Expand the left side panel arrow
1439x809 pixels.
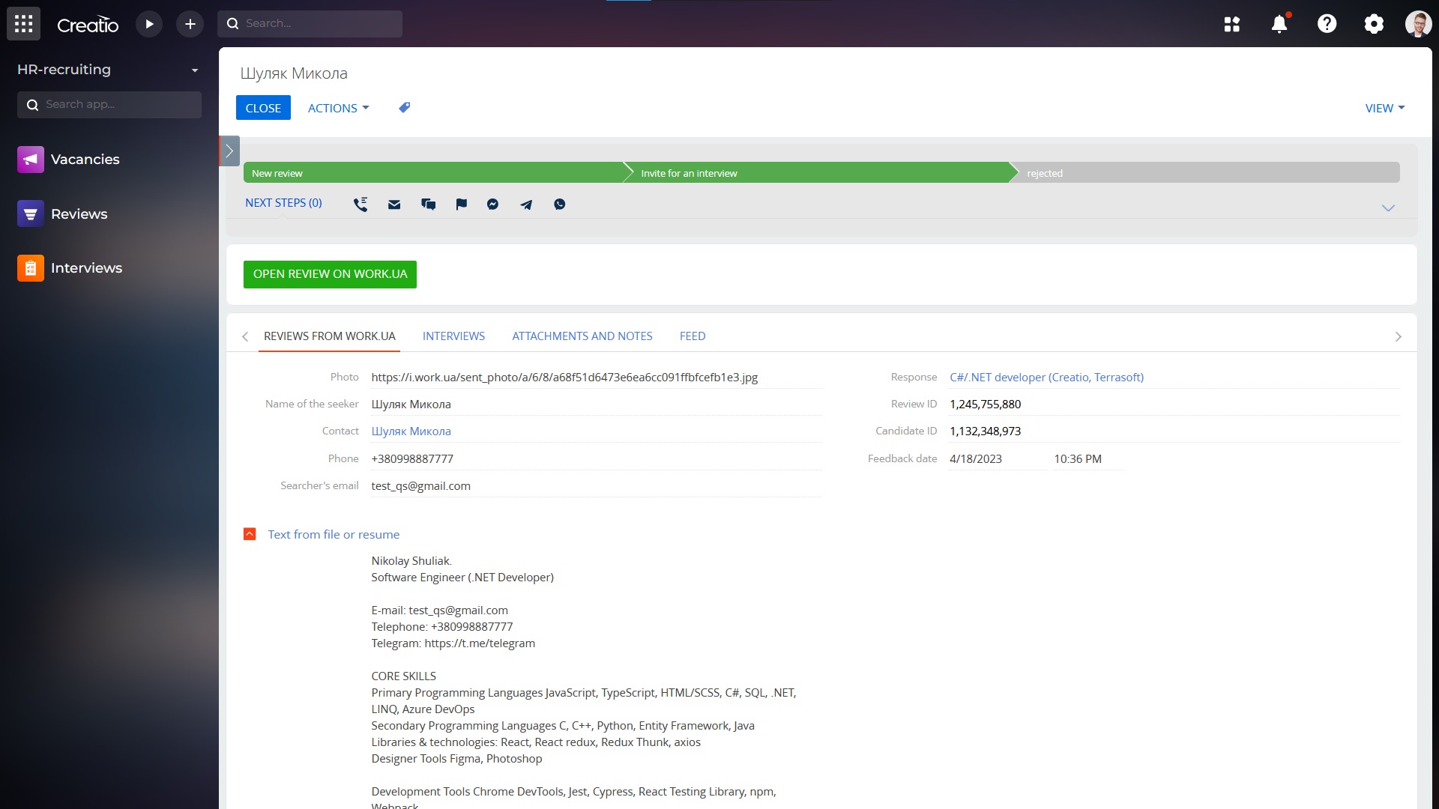[229, 151]
